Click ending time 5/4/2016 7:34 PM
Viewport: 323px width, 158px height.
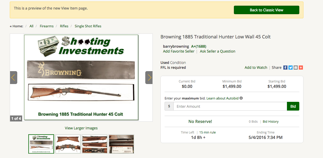click(x=266, y=137)
